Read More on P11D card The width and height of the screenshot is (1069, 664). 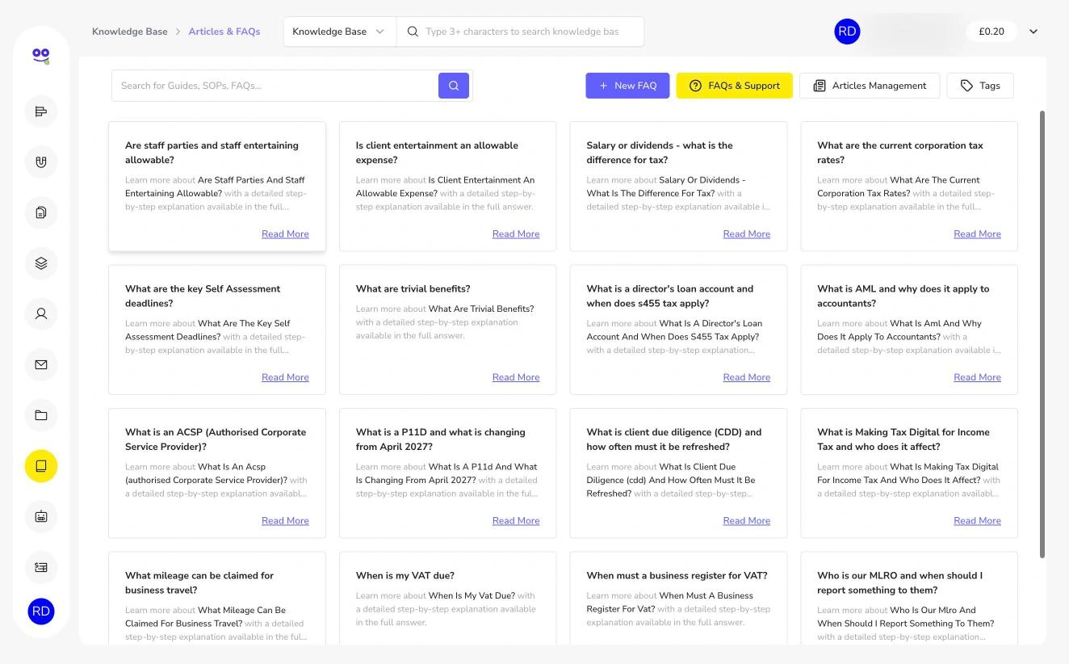tap(516, 521)
